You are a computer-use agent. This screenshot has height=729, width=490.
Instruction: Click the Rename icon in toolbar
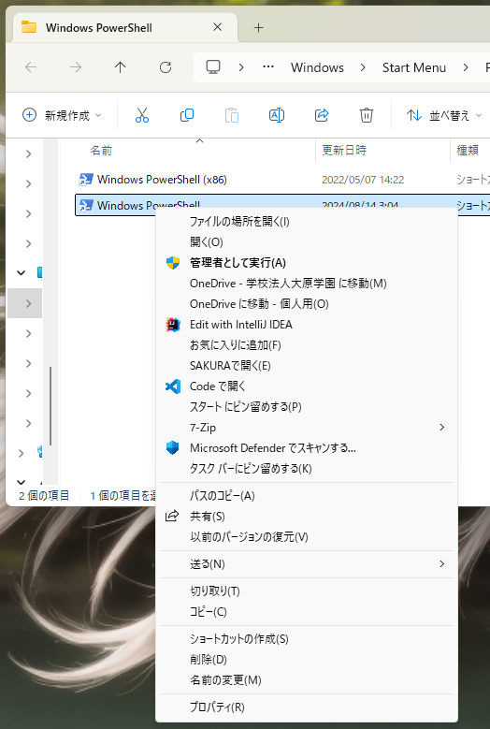tap(277, 115)
